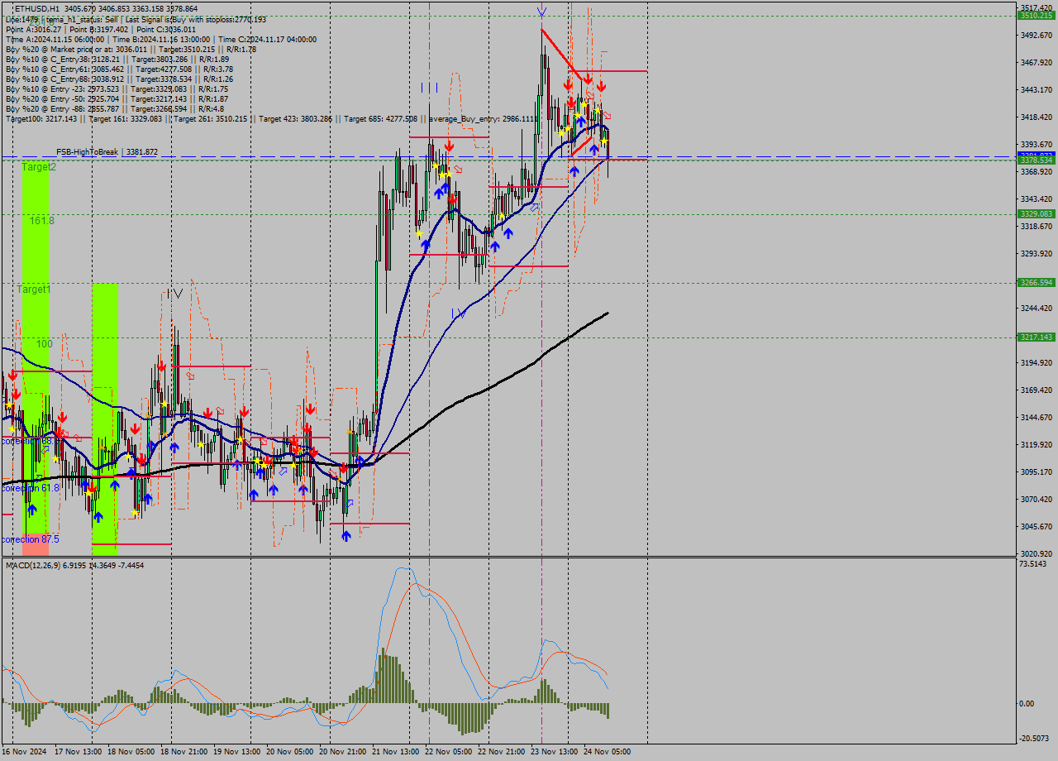Click the ETHUSD,H1 chart title
The height and width of the screenshot is (761, 1058).
point(33,7)
